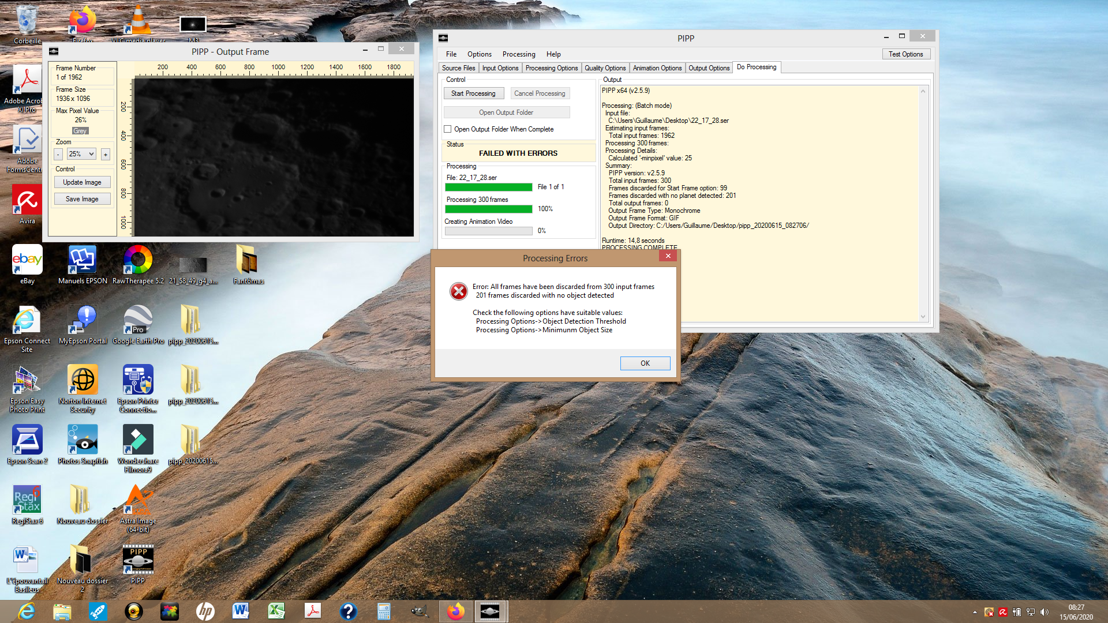Switch to Processing Options tab
1108x623 pixels.
pos(551,68)
